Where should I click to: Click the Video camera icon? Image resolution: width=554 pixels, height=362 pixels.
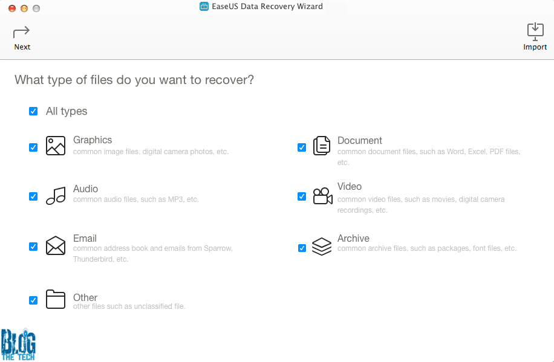click(x=322, y=196)
